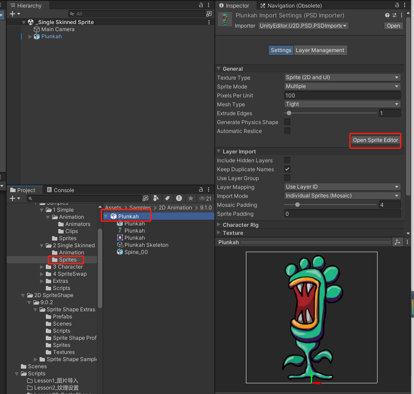Click the importer preset sliders icon
This screenshot has height=394, width=414.
pyautogui.click(x=394, y=15)
